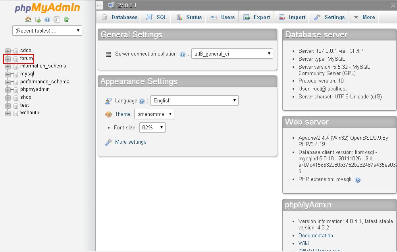Click the 'Database server' panel heading

click(316, 35)
